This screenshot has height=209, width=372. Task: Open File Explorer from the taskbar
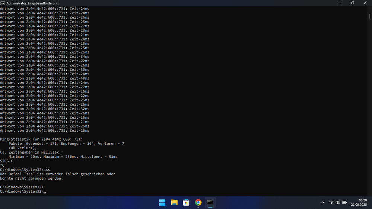(x=174, y=203)
